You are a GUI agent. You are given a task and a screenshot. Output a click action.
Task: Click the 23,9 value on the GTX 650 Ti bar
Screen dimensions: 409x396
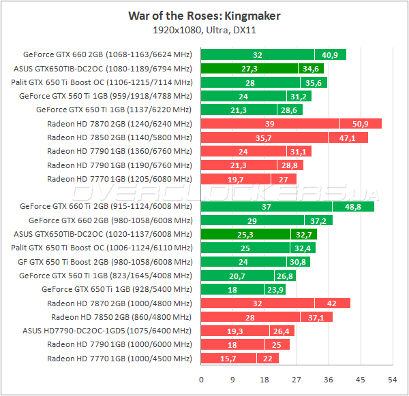pyautogui.click(x=275, y=289)
